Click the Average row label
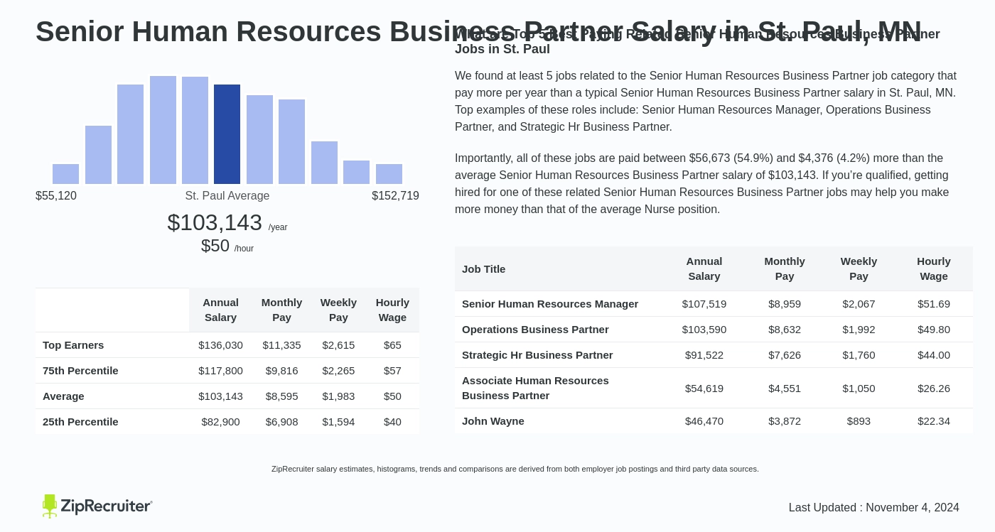The image size is (995, 532). coord(63,396)
